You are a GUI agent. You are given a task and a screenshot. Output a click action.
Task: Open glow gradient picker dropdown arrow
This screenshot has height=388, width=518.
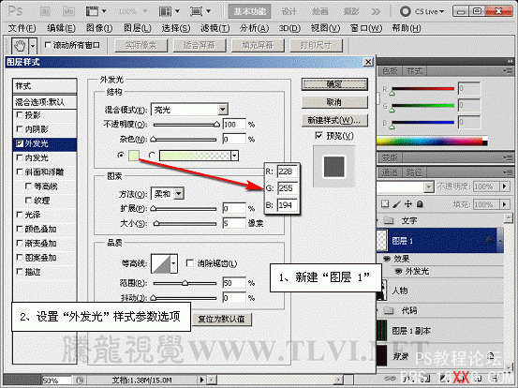pyautogui.click(x=234, y=156)
